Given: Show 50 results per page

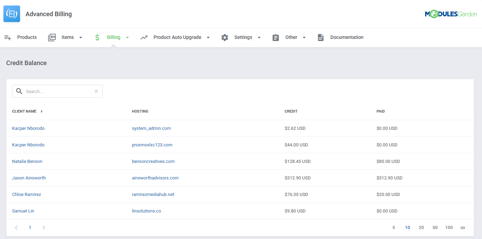Looking at the screenshot, I should click(x=435, y=227).
